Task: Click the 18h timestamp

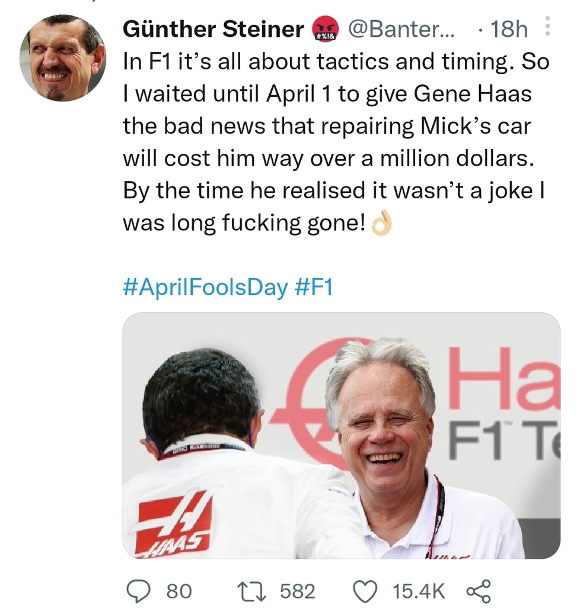Action: click(508, 30)
